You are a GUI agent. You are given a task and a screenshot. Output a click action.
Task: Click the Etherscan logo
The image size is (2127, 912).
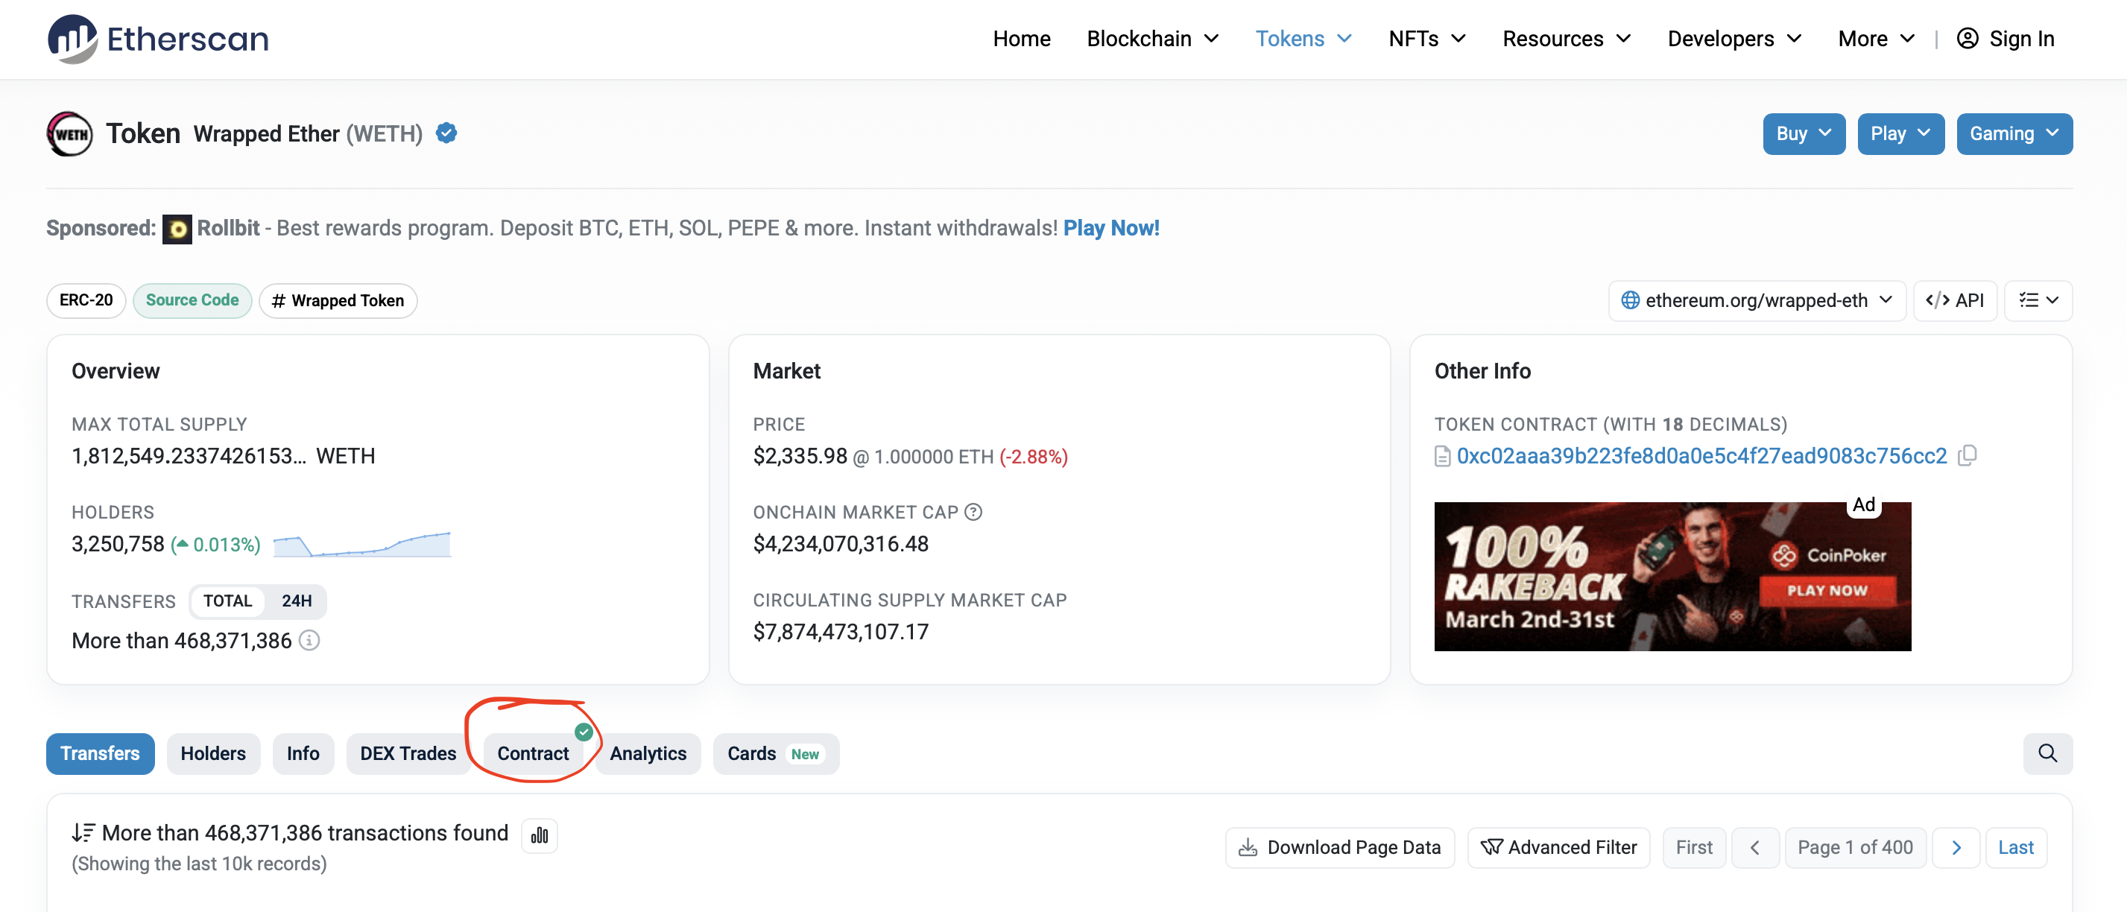158,39
